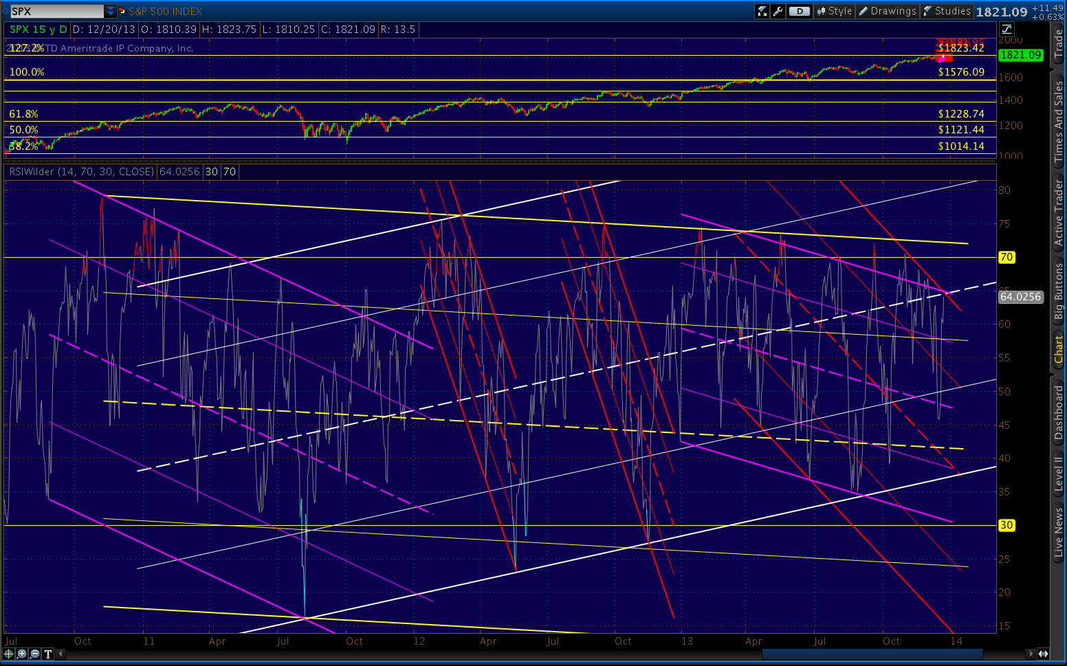The height and width of the screenshot is (666, 1067).
Task: Open the Trade side tab
Action: 1059,44
